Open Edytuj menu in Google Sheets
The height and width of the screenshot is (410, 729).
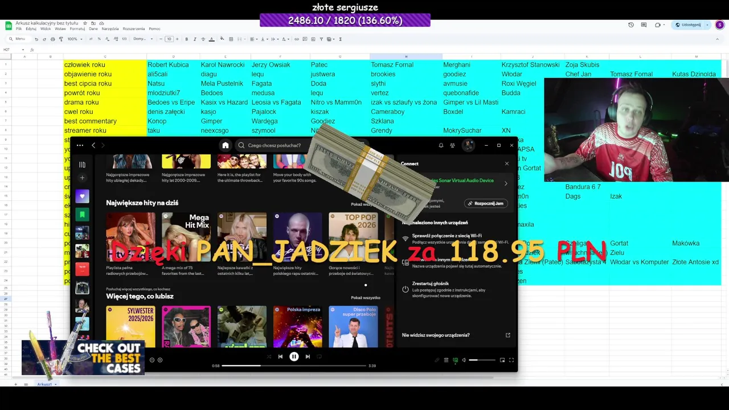(31, 28)
